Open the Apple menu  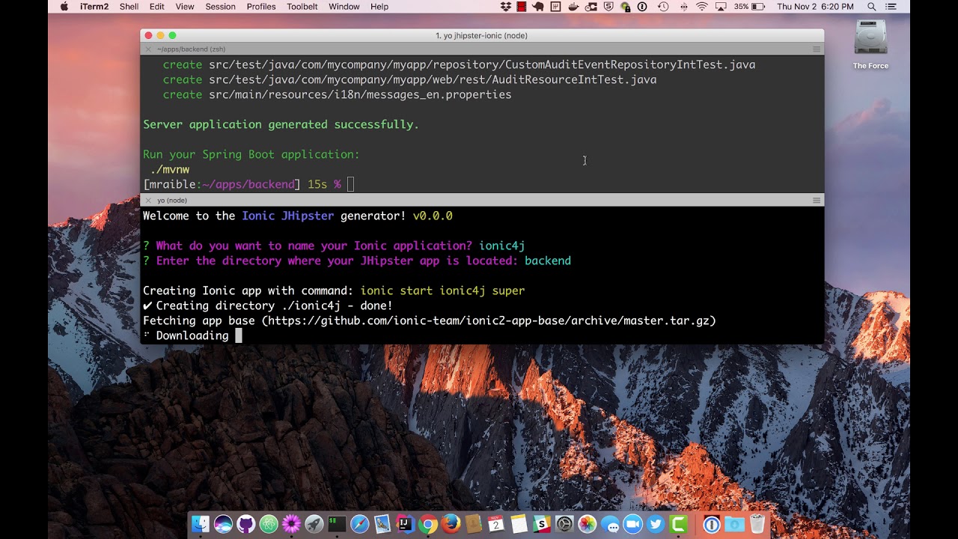point(64,7)
